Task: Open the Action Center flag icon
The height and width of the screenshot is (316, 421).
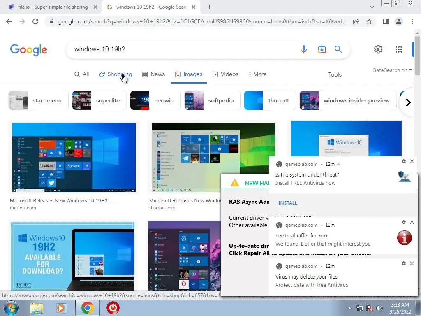Action: coord(370,308)
